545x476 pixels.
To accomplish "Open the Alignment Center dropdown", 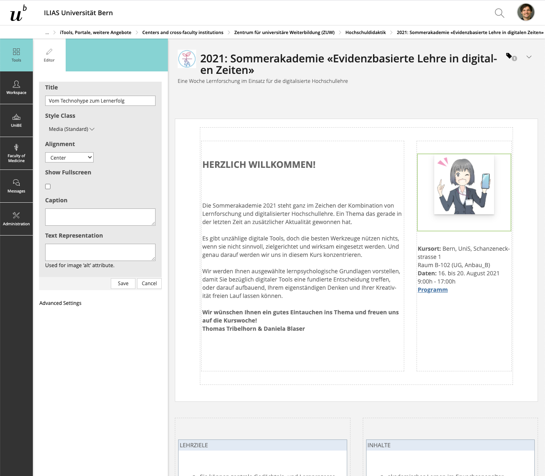I will [x=69, y=158].
